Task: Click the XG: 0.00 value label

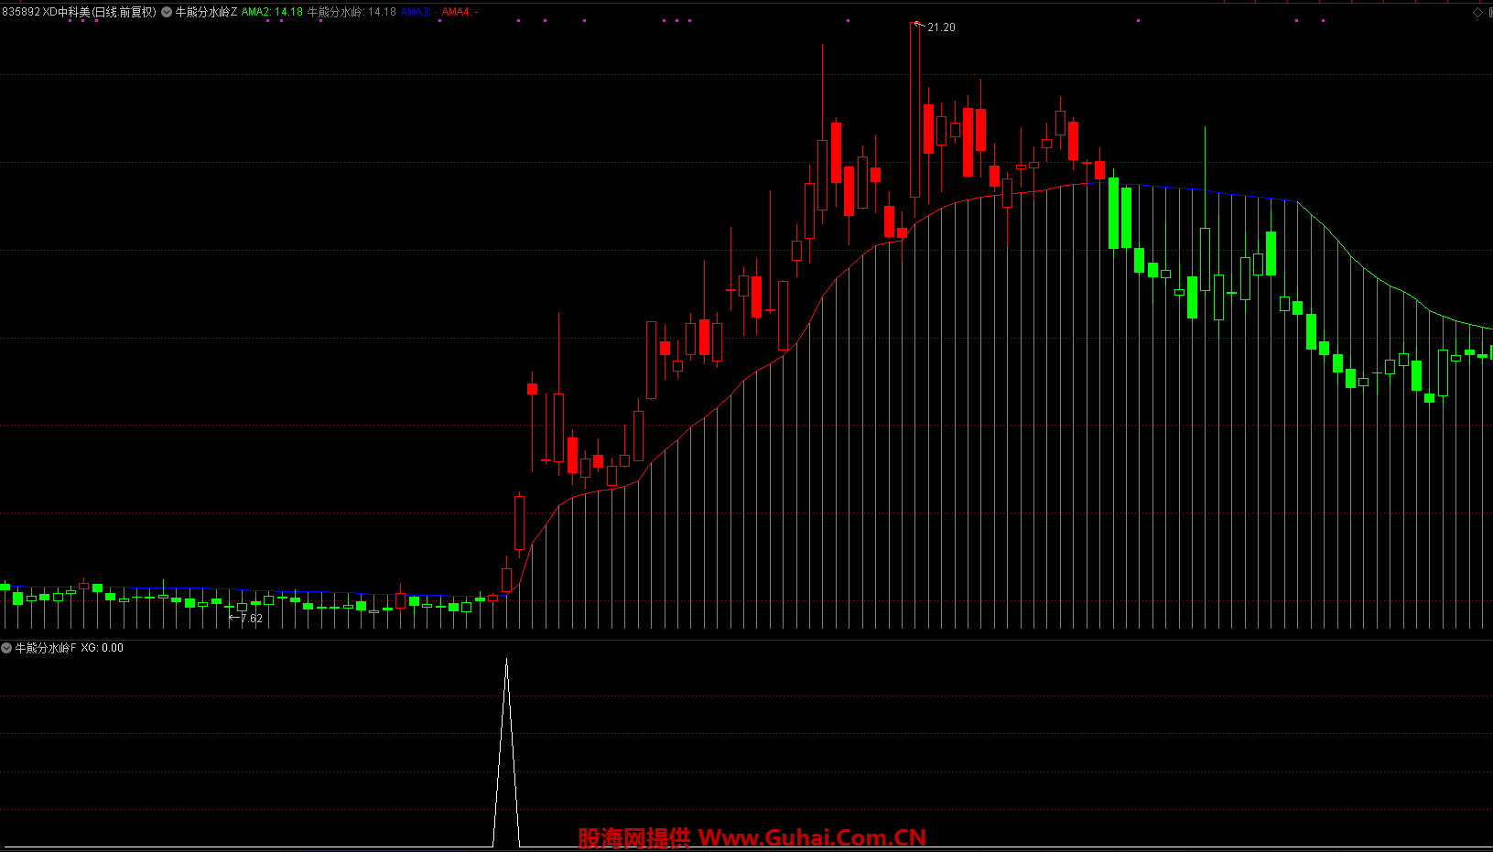Action: click(x=102, y=648)
